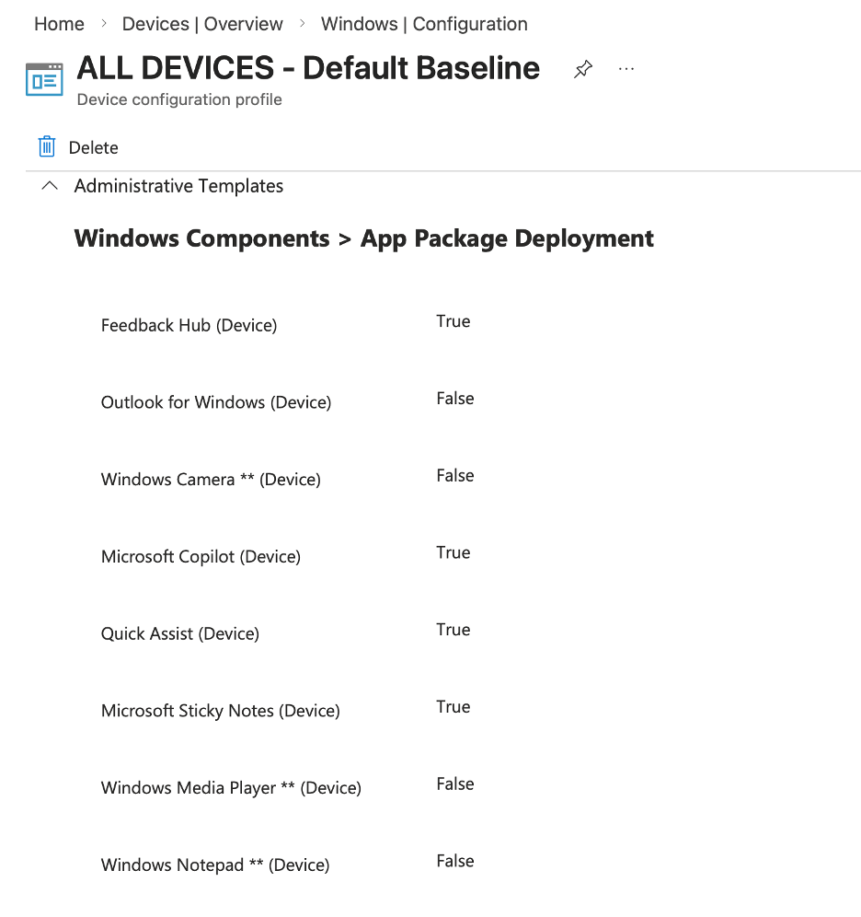Go to Home breadcrumb
Screen dimensions: 861x917
59,24
